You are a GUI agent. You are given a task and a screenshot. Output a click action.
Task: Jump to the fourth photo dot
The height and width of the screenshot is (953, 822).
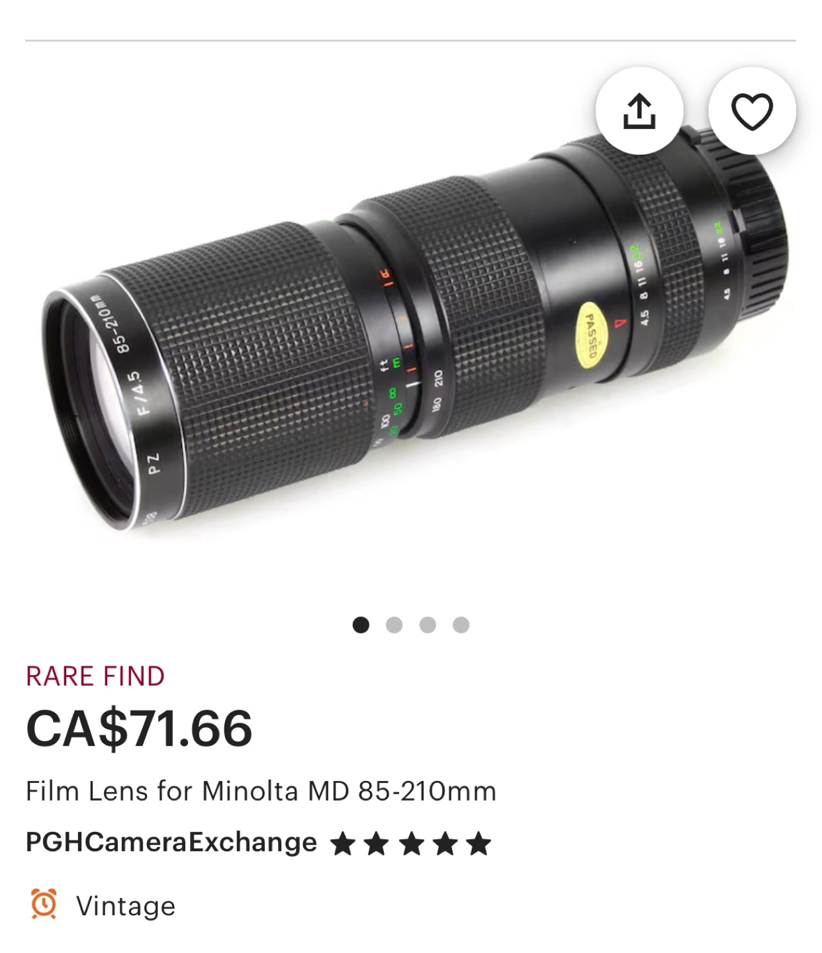(x=461, y=625)
